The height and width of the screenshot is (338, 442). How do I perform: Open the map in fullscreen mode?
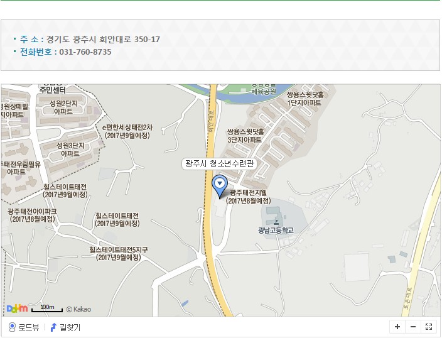coord(429,327)
